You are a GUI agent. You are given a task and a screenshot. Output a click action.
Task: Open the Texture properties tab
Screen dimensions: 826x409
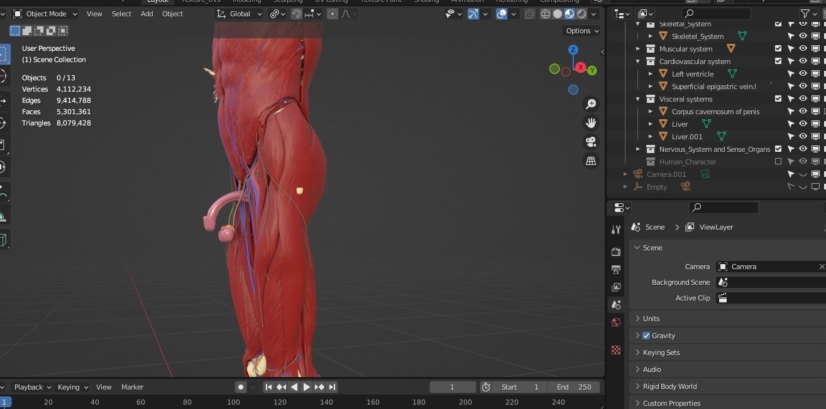pyautogui.click(x=616, y=350)
